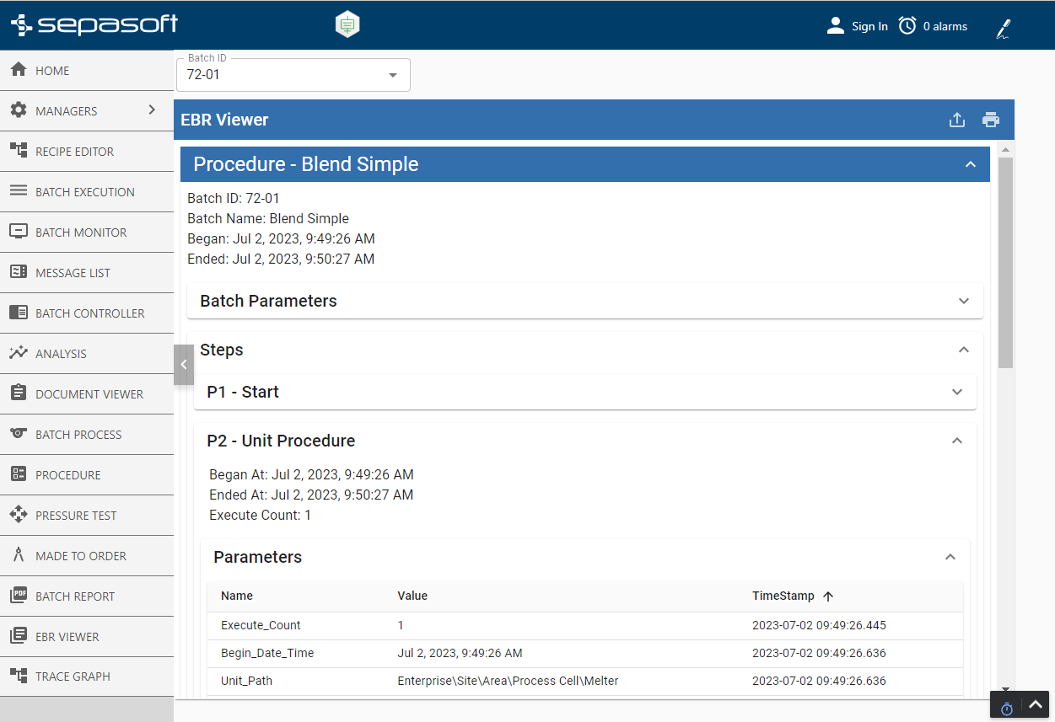Click the green hexagon icon in header

point(347,24)
